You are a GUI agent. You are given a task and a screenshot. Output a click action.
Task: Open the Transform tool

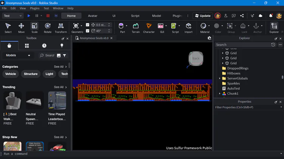click(61, 28)
